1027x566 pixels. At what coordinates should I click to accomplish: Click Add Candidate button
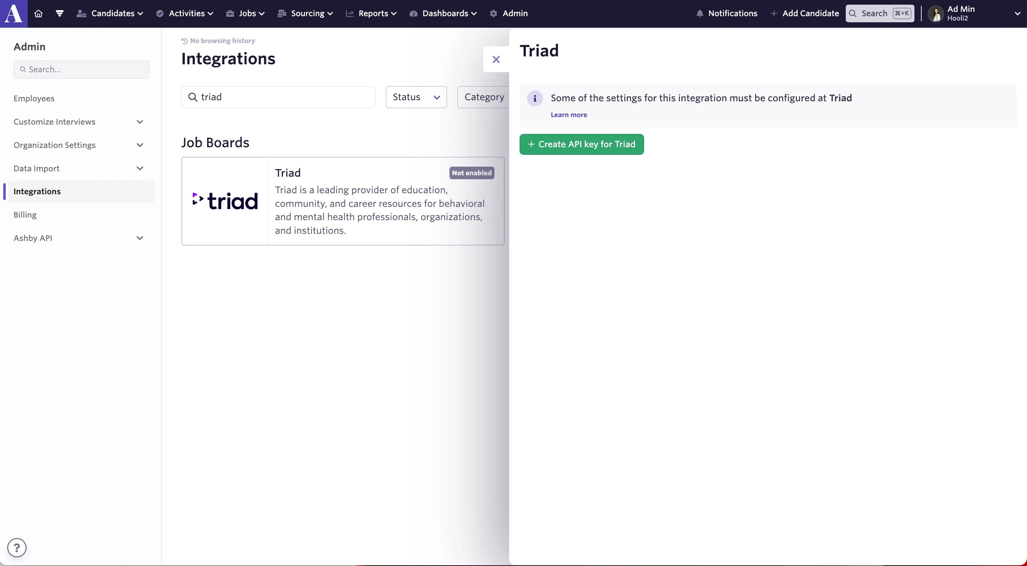804,14
